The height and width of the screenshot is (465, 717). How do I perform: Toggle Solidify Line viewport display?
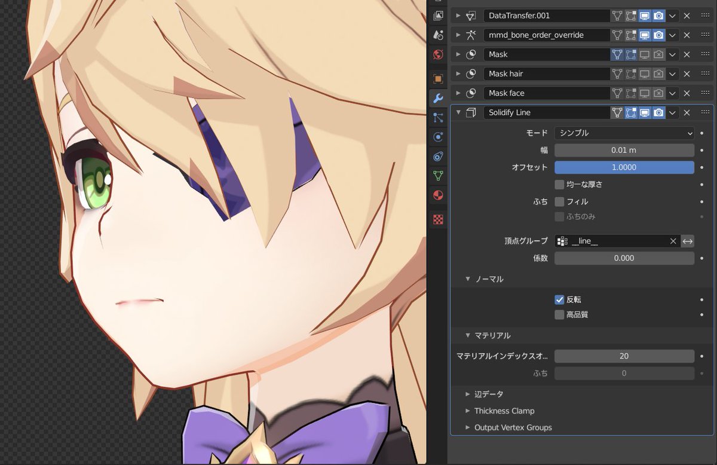pyautogui.click(x=645, y=112)
